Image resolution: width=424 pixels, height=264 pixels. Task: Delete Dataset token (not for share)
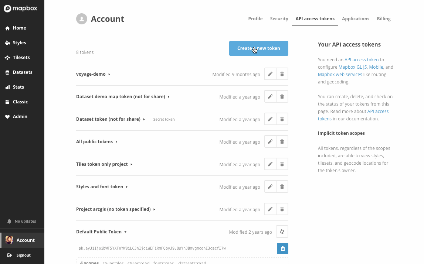pyautogui.click(x=282, y=119)
